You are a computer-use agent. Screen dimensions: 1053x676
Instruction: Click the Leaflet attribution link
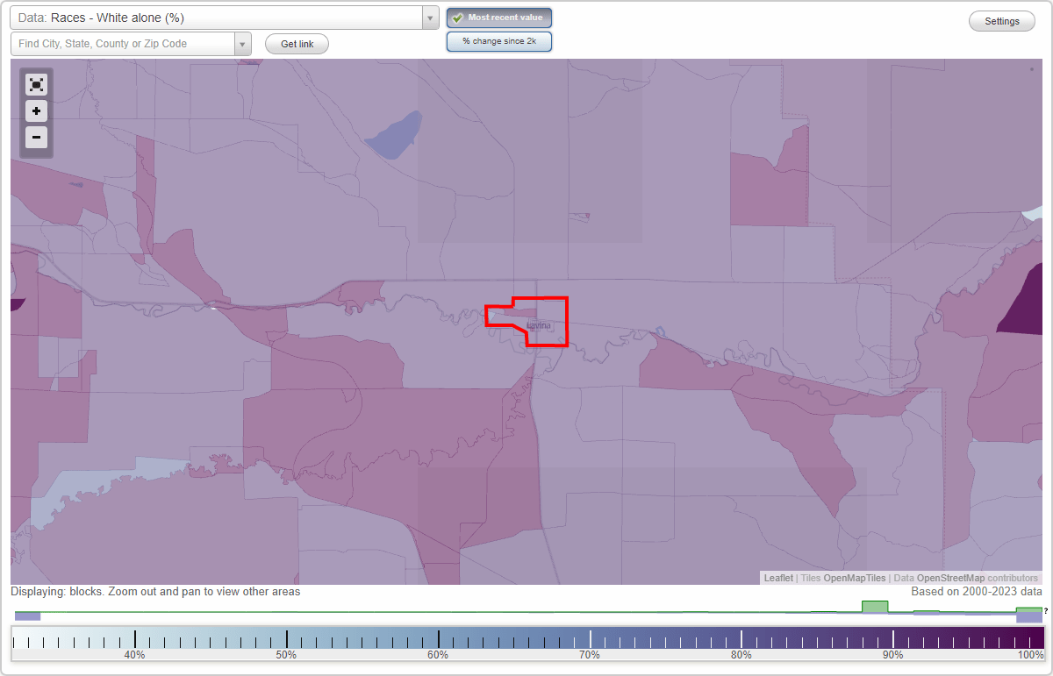pos(777,578)
